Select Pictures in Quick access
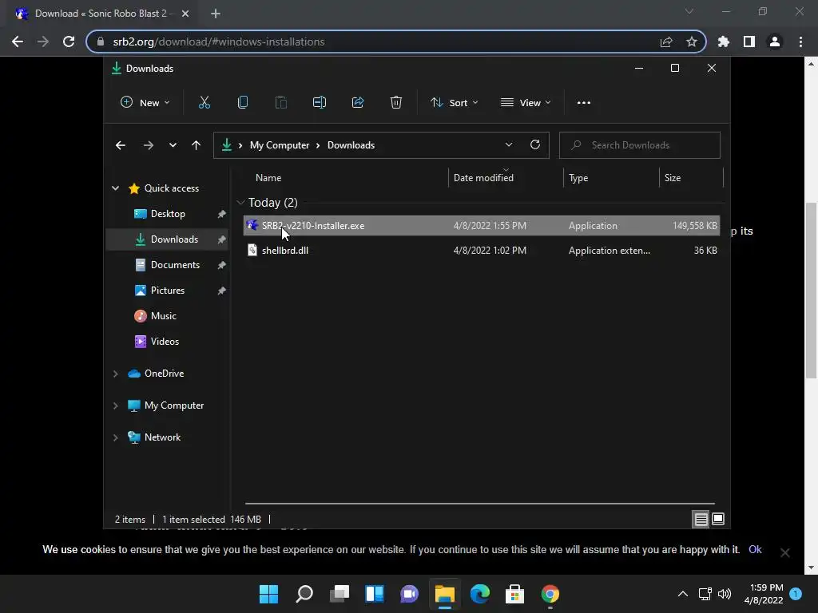The image size is (818, 613). [167, 291]
